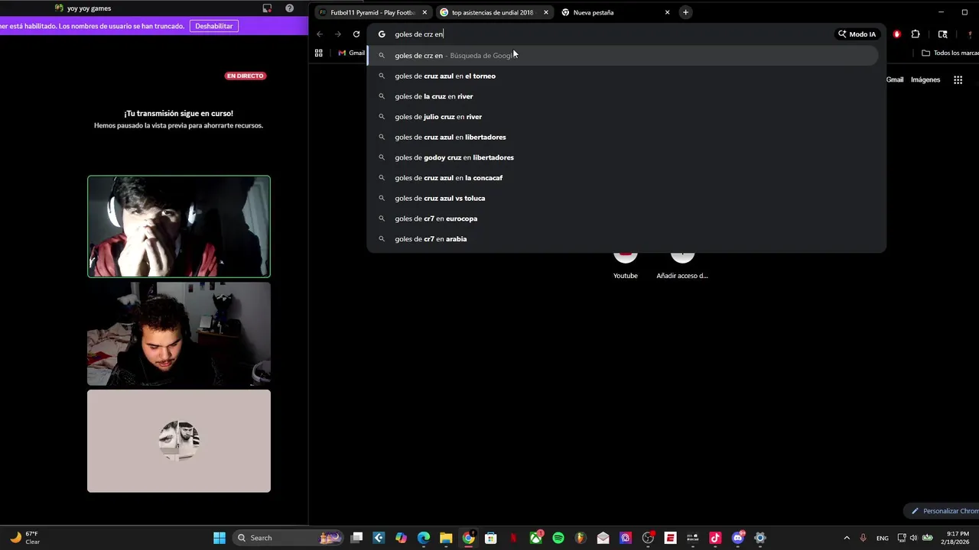Screen dimensions: 979x550
Task: Open the Mail envelope taskbar icon
Action: [603, 538]
